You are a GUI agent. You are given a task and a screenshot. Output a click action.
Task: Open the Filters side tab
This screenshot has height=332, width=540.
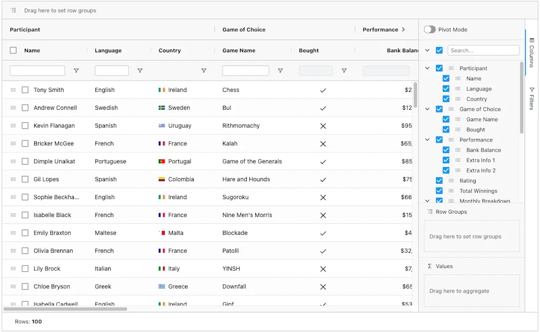point(532,98)
